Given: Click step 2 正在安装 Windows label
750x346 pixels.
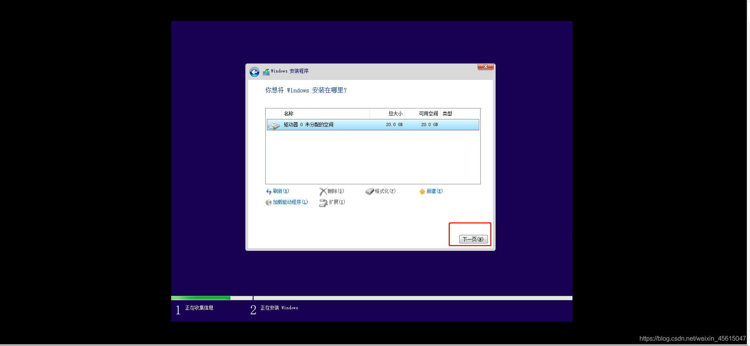Looking at the screenshot, I should point(279,308).
